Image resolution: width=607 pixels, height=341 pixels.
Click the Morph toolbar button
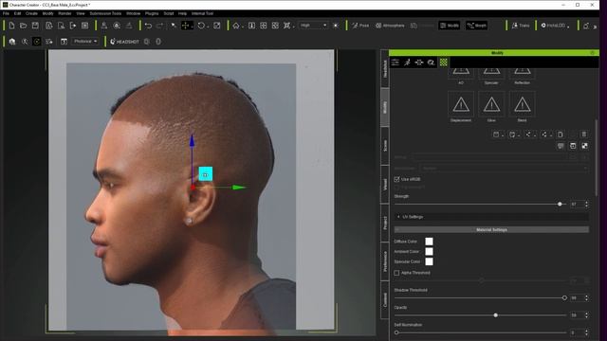pos(476,26)
